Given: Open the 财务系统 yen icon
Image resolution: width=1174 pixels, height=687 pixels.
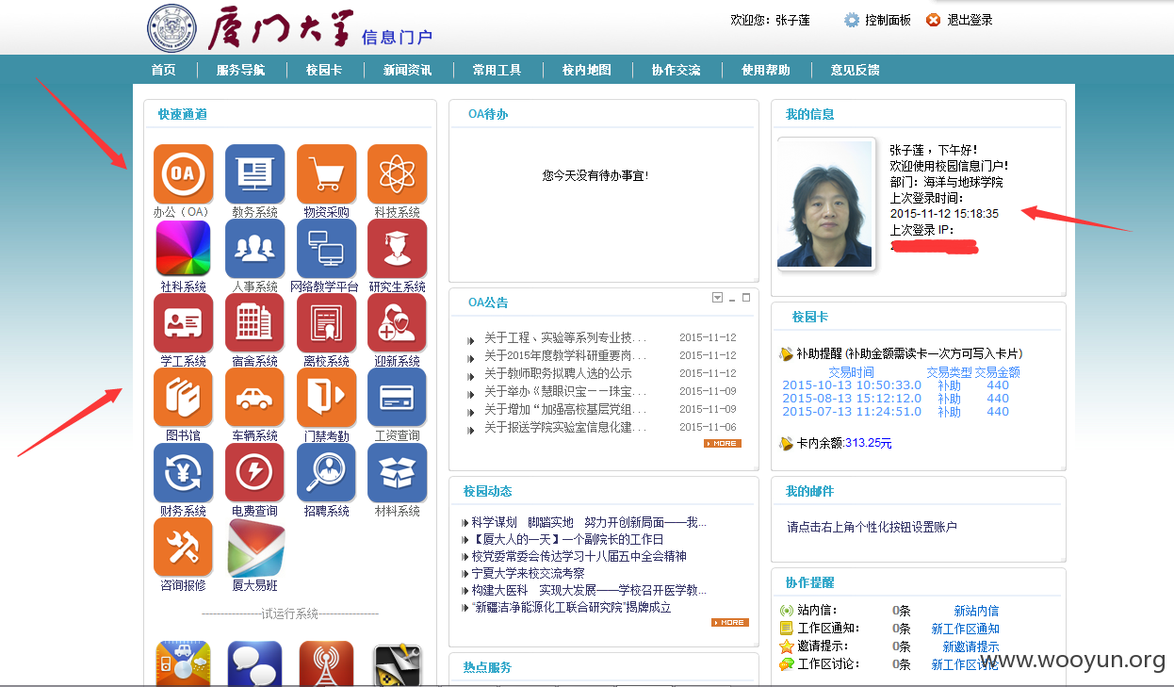Looking at the screenshot, I should 183,472.
